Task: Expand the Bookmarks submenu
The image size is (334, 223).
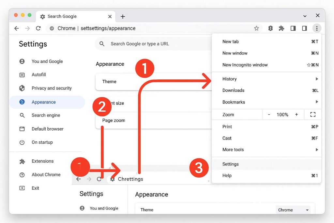Action: click(x=266, y=102)
